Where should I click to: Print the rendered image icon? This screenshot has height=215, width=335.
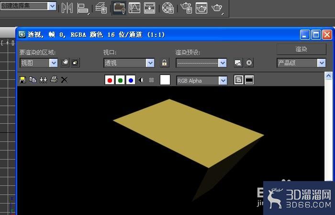click(54, 80)
